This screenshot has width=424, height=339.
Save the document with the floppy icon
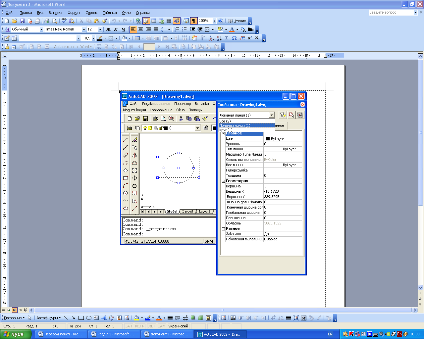click(x=22, y=21)
